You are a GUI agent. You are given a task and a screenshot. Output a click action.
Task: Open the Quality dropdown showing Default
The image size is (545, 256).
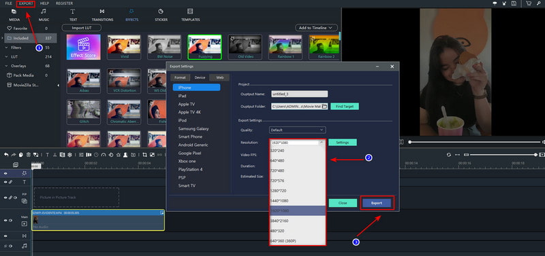[x=298, y=130]
